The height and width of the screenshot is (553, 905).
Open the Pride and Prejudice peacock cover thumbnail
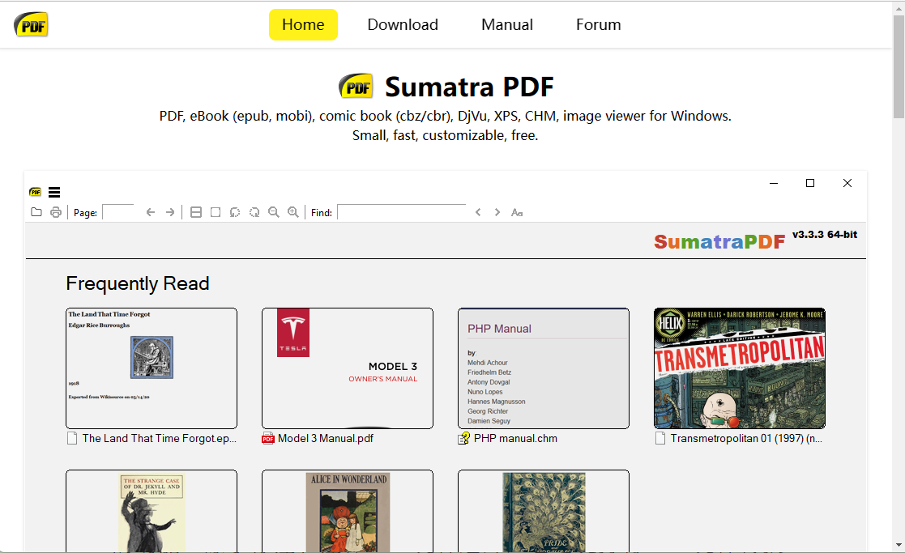point(544,511)
